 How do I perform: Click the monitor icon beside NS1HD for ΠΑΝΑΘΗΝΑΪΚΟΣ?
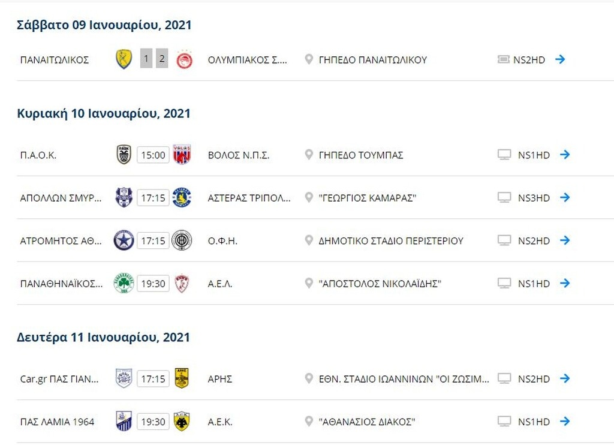[503, 283]
